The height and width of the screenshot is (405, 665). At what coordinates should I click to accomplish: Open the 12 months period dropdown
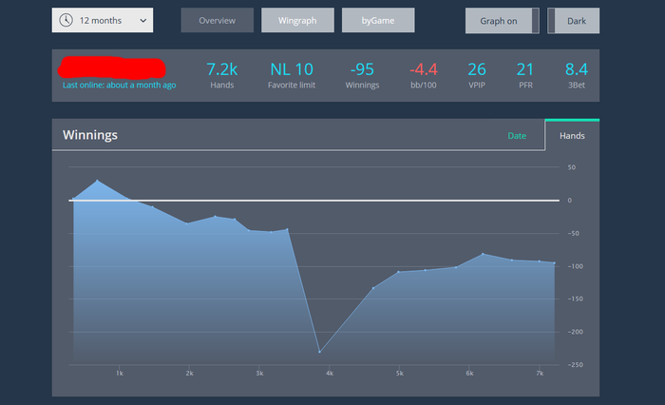click(103, 20)
